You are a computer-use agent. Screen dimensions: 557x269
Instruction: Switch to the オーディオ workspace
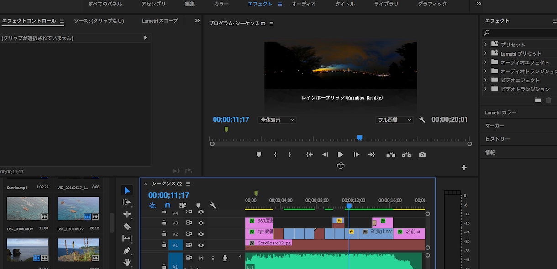(304, 4)
